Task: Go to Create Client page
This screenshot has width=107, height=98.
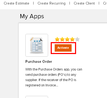Action: [x=84, y=3]
